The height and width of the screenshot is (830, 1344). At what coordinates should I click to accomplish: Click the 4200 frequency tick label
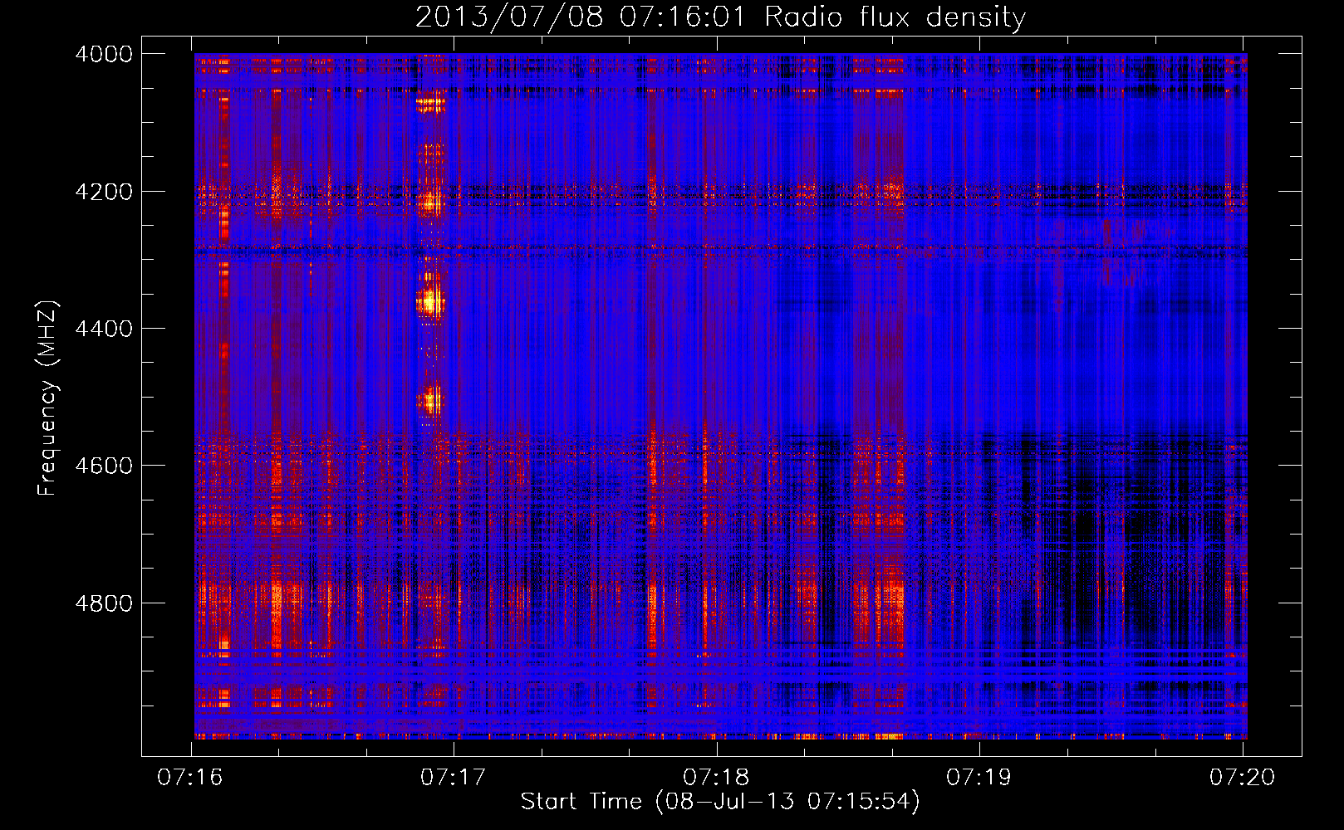104,192
